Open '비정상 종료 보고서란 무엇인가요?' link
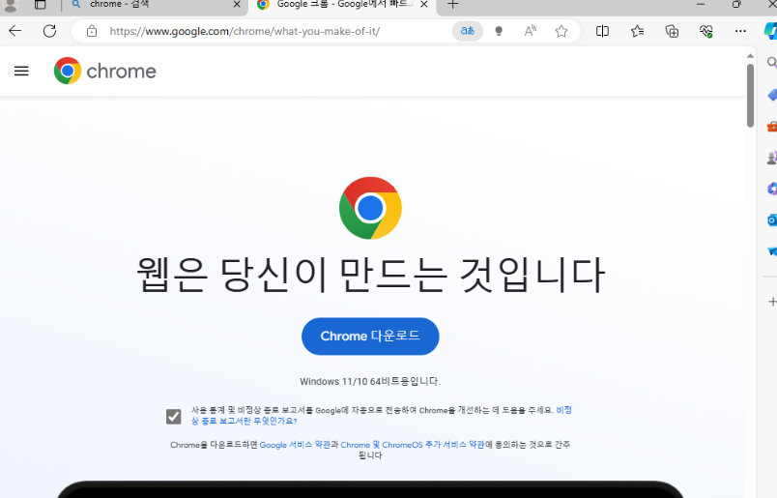Viewport: 777px width, 498px height. [x=382, y=415]
